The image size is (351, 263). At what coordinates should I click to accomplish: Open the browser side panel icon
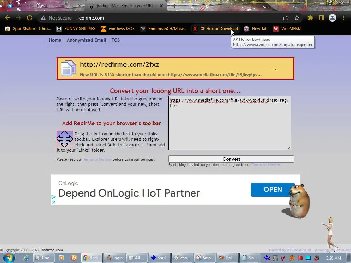click(322, 18)
